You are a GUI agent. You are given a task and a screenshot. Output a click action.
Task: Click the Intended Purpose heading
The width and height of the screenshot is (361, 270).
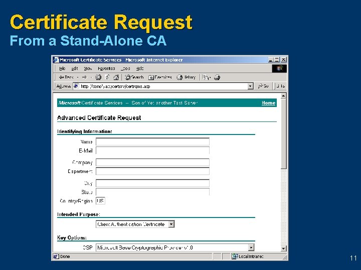pos(79,214)
